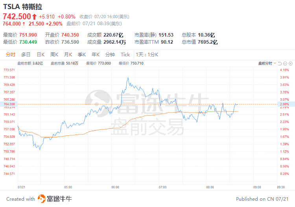
Task: Click the 06:00 time axis label
Action: 115,187
